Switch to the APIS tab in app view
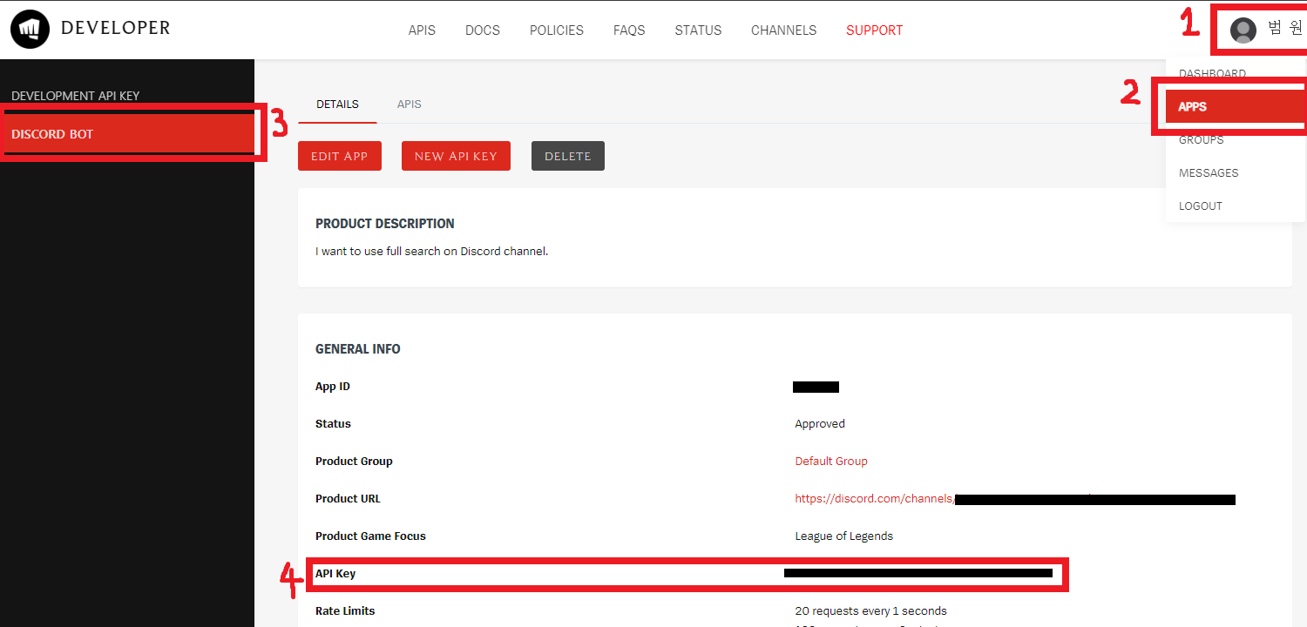The width and height of the screenshot is (1307, 627). point(409,104)
